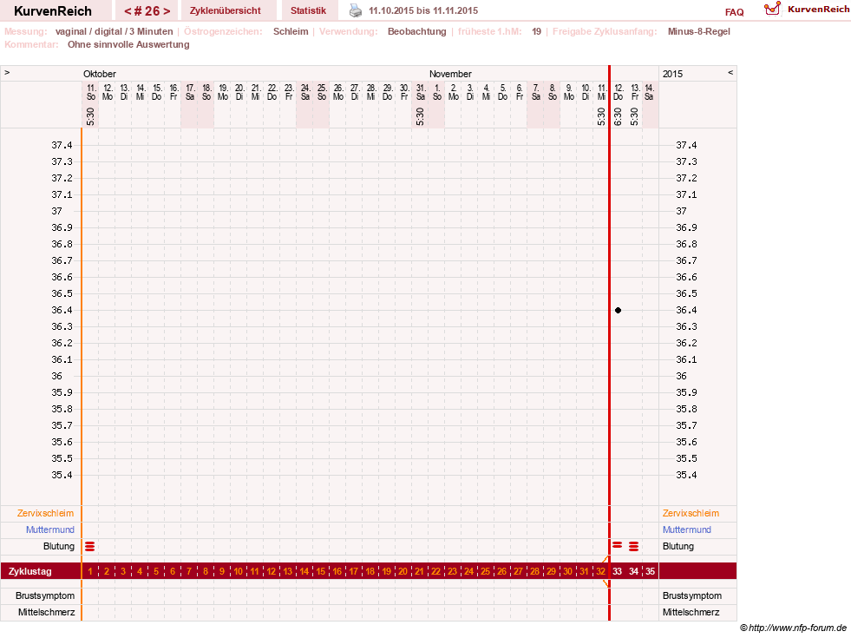Click the nfp-forum.de copyright link
Viewport: 851px width, 638px height.
click(793, 628)
